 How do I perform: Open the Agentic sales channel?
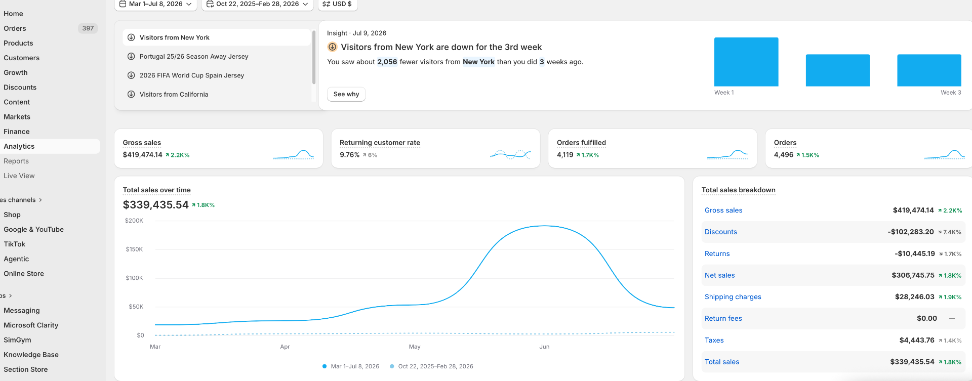[16, 259]
